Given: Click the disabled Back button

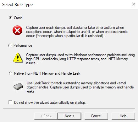Looking at the screenshot, I should click(x=46, y=116).
